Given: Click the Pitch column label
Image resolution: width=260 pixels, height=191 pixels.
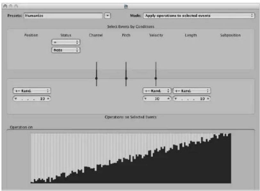Looking at the screenshot, I should pyautogui.click(x=126, y=35).
